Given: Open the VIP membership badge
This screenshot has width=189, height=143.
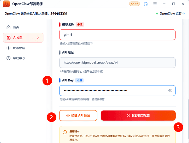Looking at the screenshot, I should (x=135, y=4).
